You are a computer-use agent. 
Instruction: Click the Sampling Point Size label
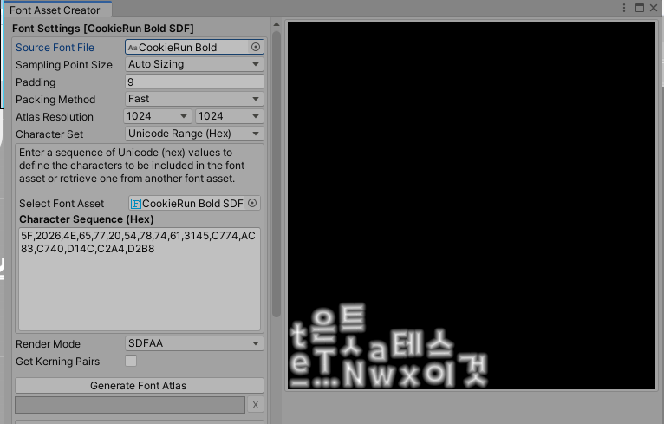click(x=64, y=65)
